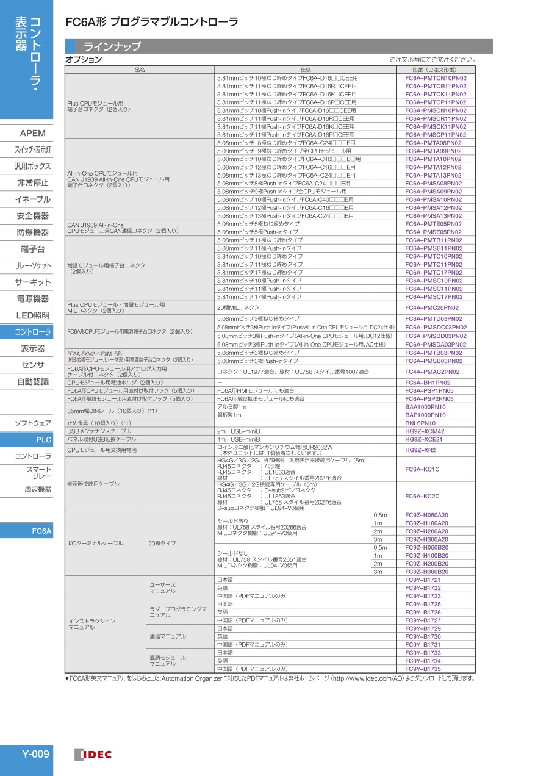
Task: Click part number FC4A-PMC20PN02
Action: coord(432,308)
